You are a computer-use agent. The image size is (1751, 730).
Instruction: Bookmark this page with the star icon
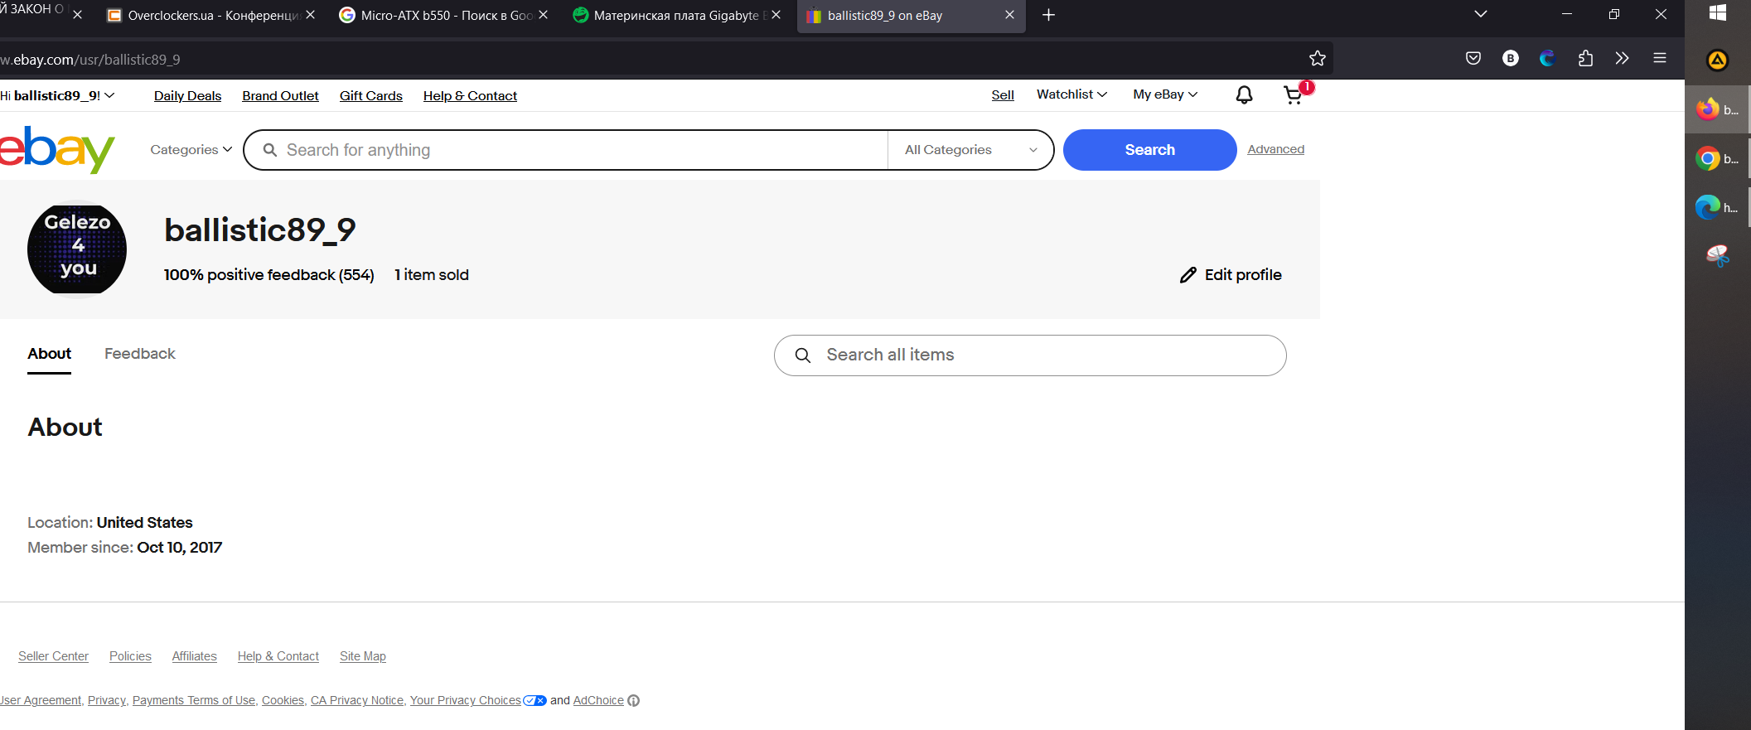1318,58
